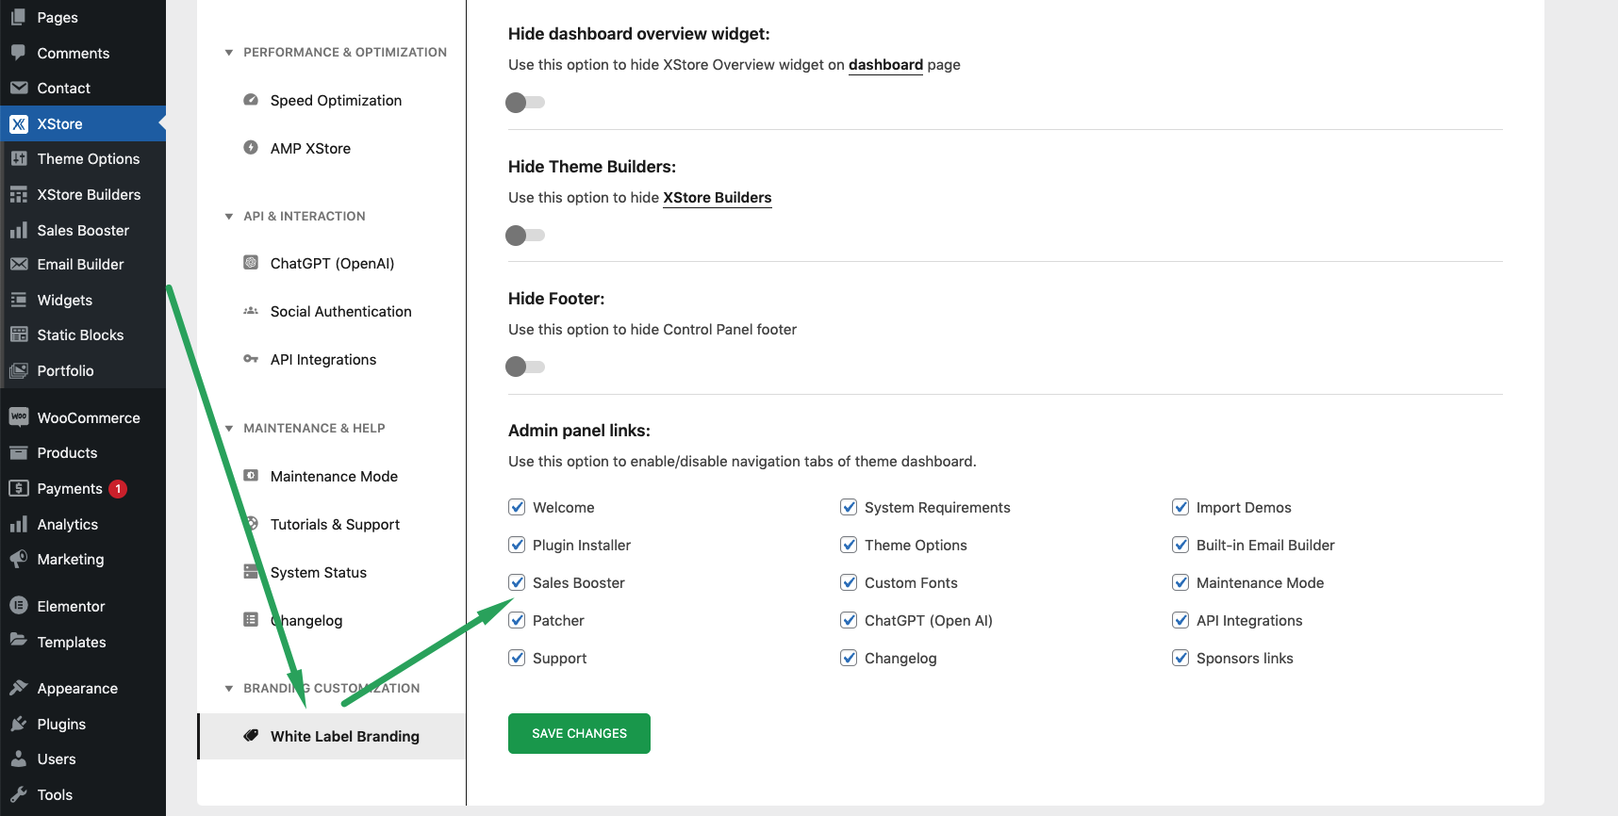1618x816 pixels.
Task: Click the XStore Builders icon
Action: coord(19,194)
